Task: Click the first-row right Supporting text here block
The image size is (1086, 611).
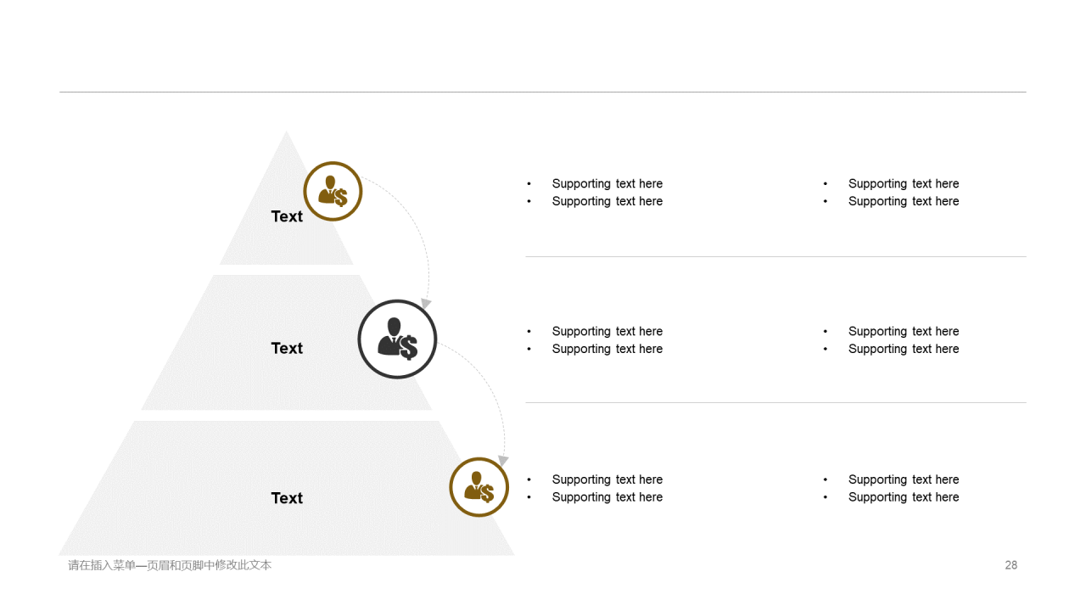Action: point(891,193)
